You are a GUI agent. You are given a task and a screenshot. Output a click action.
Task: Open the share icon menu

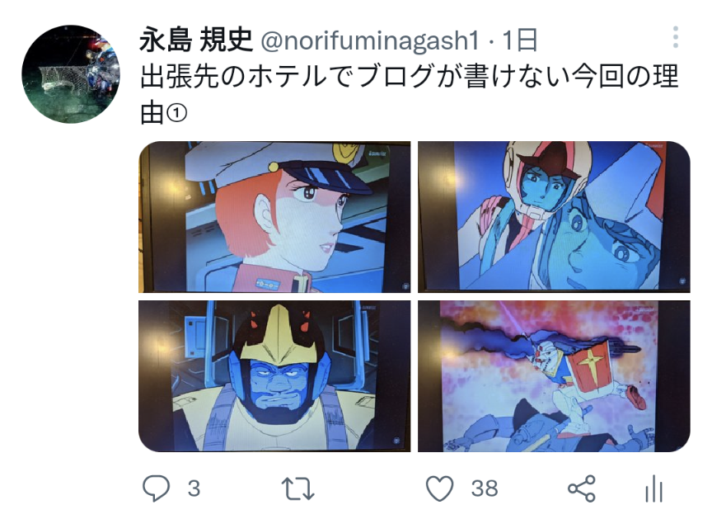(x=582, y=488)
